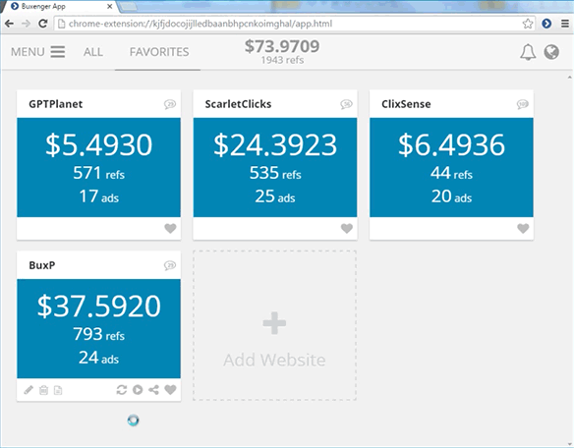Click the globe icon in header
Image resolution: width=574 pixels, height=448 pixels.
coord(551,52)
